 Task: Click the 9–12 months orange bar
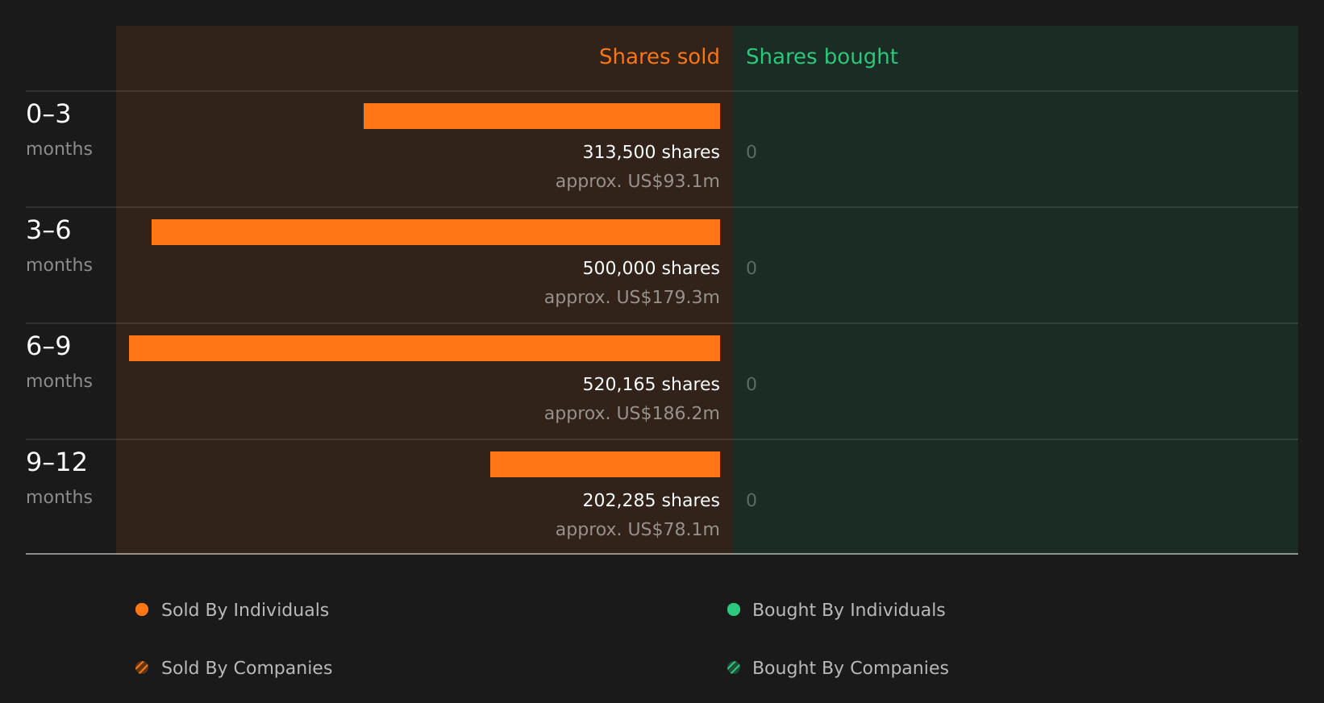[x=605, y=464]
